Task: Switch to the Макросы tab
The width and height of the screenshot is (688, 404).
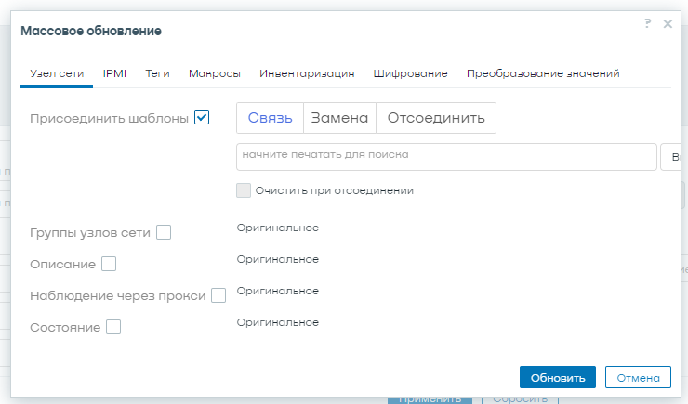Action: (215, 73)
